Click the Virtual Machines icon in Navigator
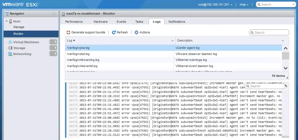Image resolution: width=298 pixels, height=140 pixels. (x=11, y=42)
